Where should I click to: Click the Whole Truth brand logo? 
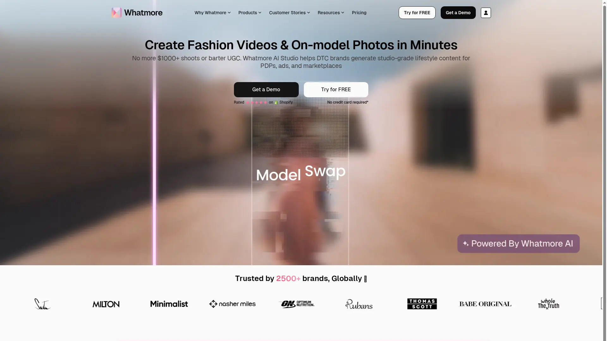point(549,304)
